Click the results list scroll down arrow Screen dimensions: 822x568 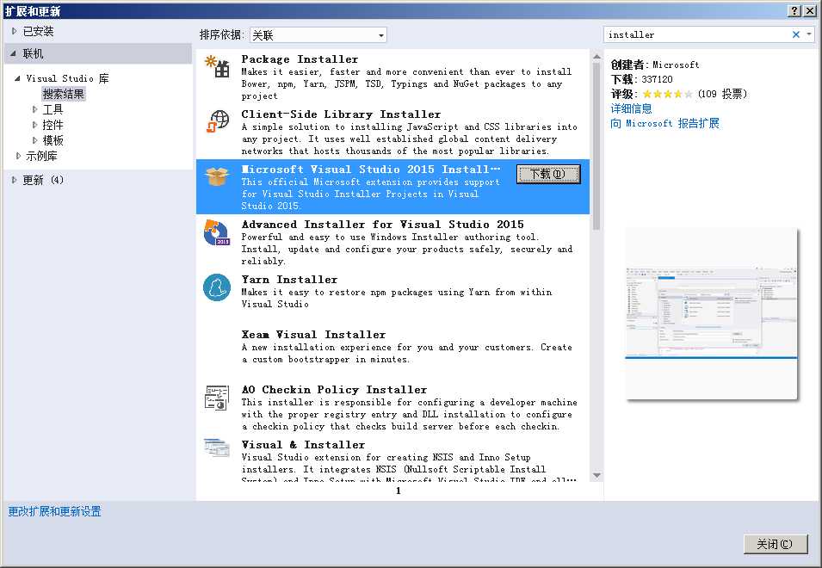[596, 475]
